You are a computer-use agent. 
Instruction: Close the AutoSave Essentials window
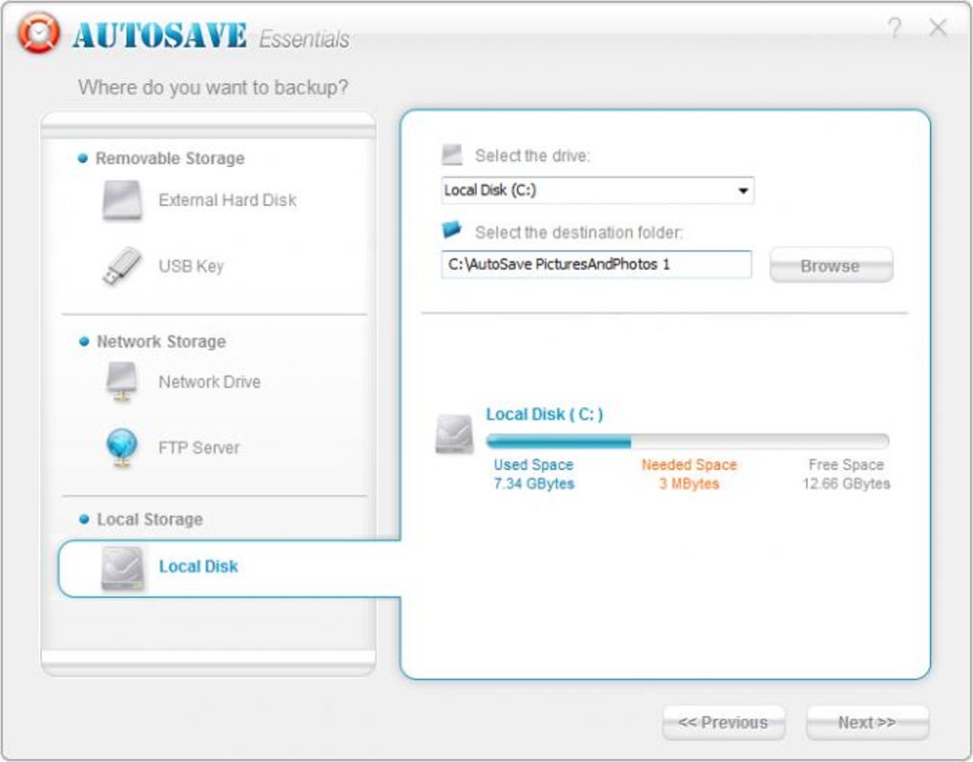pos(938,28)
